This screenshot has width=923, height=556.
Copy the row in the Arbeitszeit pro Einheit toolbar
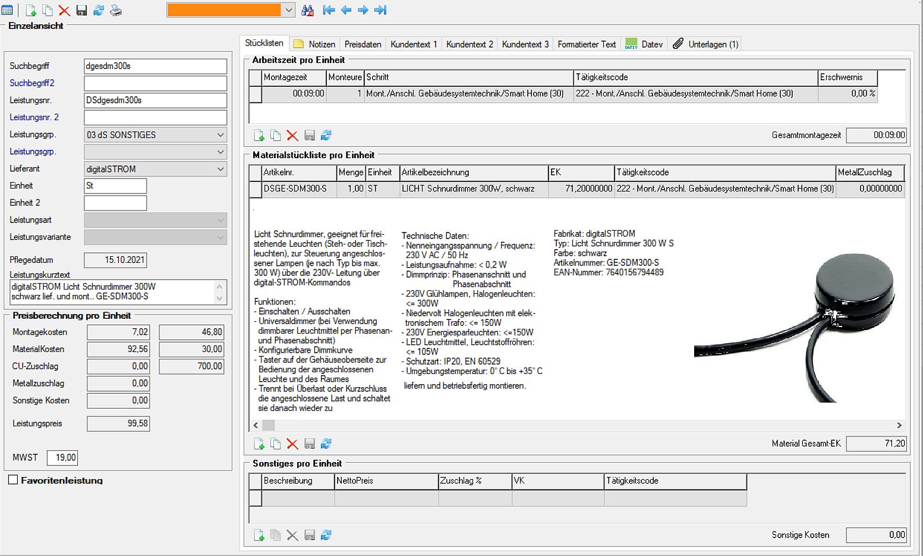tap(275, 136)
